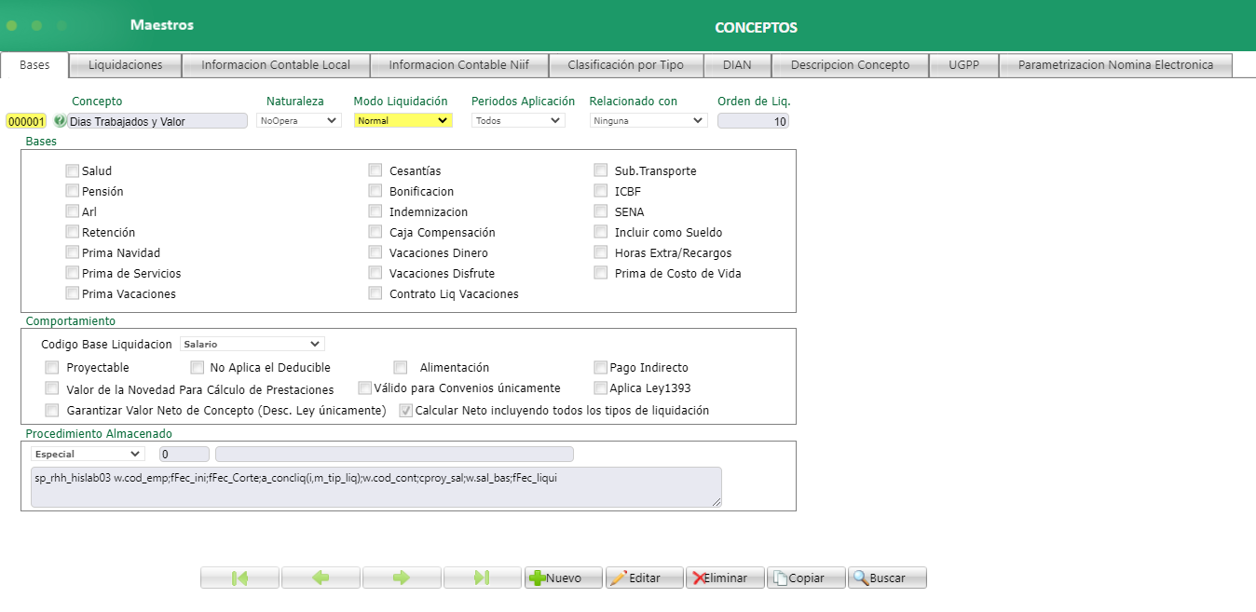Click the Editar button
The image size is (1256, 612).
click(x=645, y=578)
